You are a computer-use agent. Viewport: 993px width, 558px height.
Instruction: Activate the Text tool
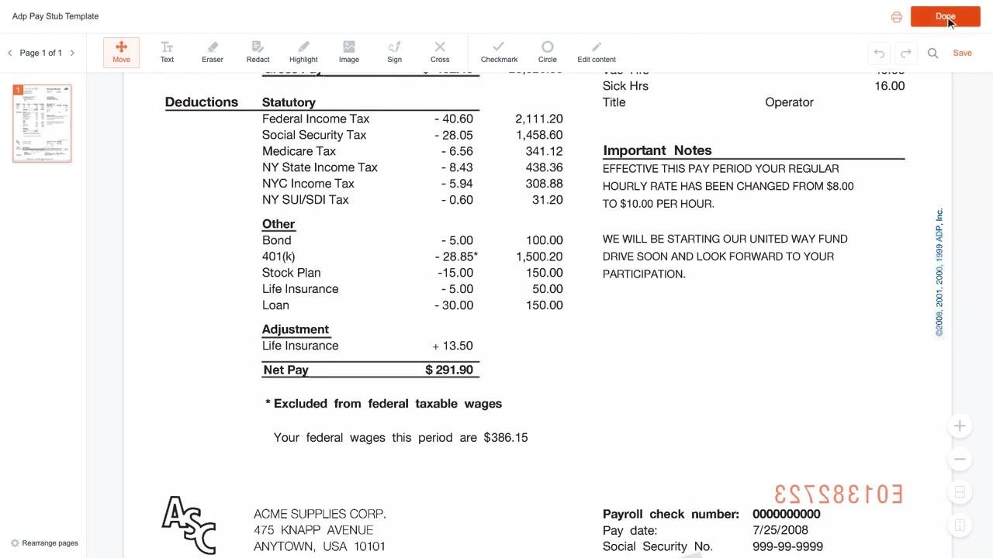[x=167, y=53]
